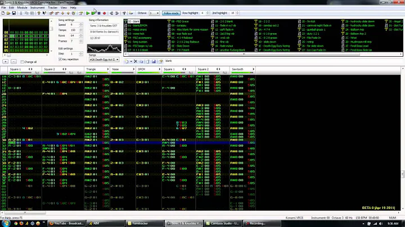Adjust the Rows spinner arrows

point(81,35)
